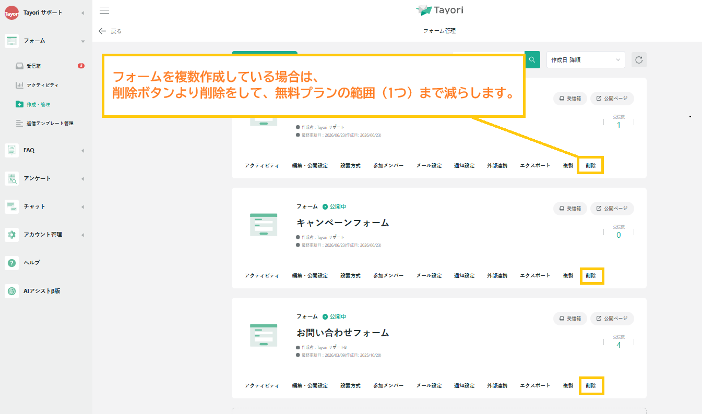
Task: Click 削除 for キャンペーンフォーム
Action: coord(591,276)
